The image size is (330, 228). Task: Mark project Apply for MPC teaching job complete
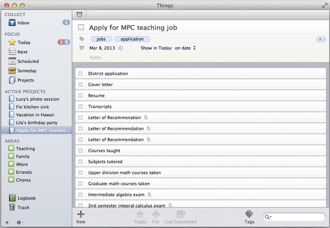coord(81,27)
